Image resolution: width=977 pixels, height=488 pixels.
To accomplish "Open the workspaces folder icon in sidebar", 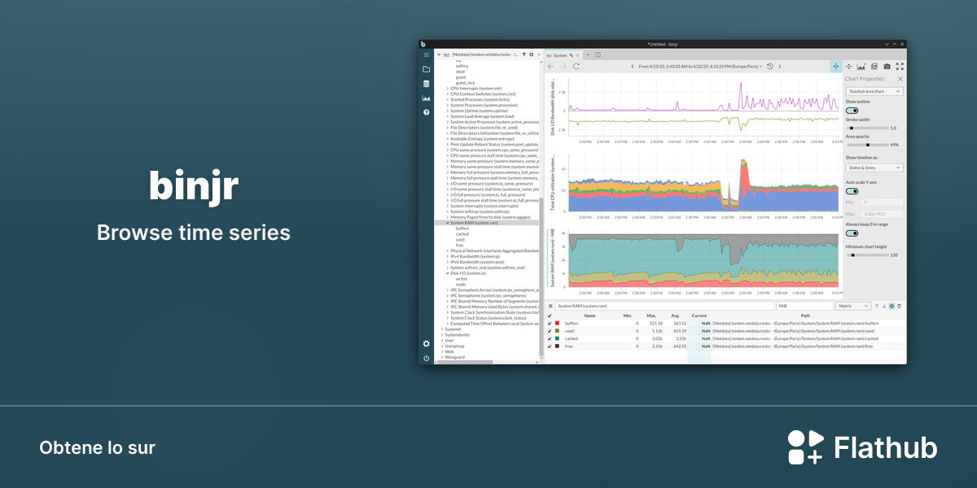I will pos(426,69).
